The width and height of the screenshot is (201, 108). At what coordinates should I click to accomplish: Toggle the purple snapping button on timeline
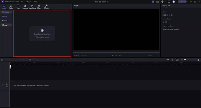168,60
